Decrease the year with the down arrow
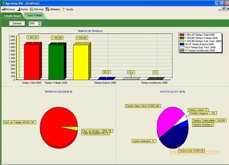Viewport: 229px width, 165px height. tap(39, 25)
